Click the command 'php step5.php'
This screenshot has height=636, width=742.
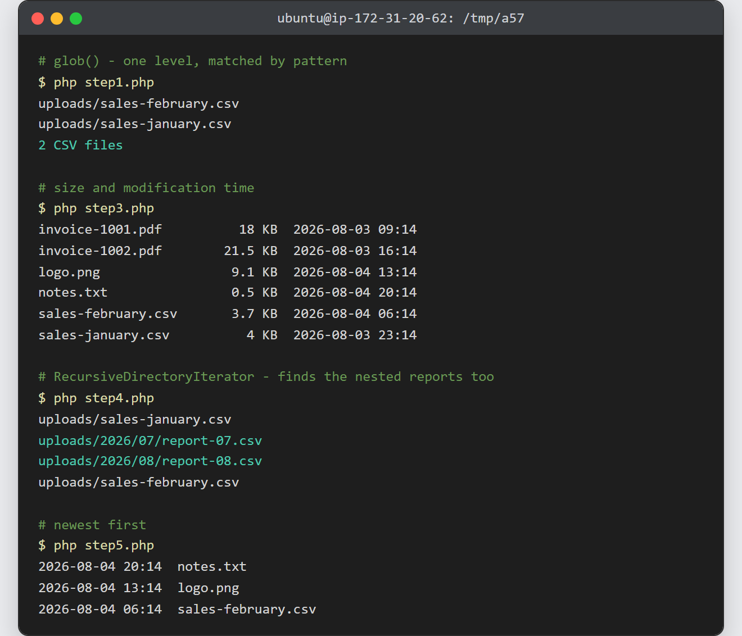click(x=104, y=546)
